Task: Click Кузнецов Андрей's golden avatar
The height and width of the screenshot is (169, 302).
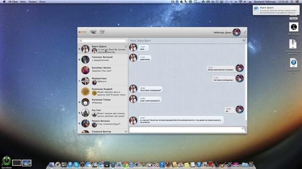Action: 85,92
